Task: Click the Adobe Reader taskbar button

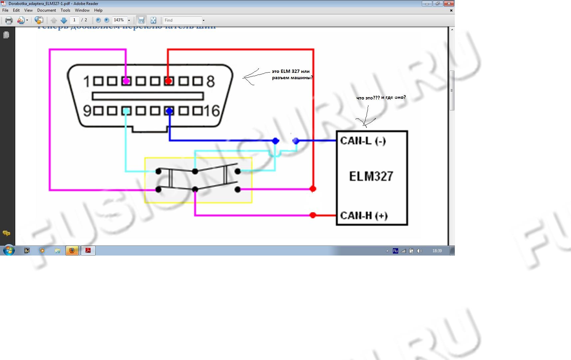Action: tap(88, 251)
